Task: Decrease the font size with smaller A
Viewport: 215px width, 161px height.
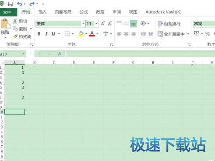Action: 109,24
